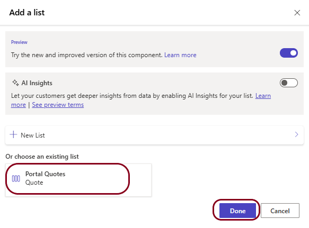
Task: Click the plus icon beside New List
Action: [13, 134]
